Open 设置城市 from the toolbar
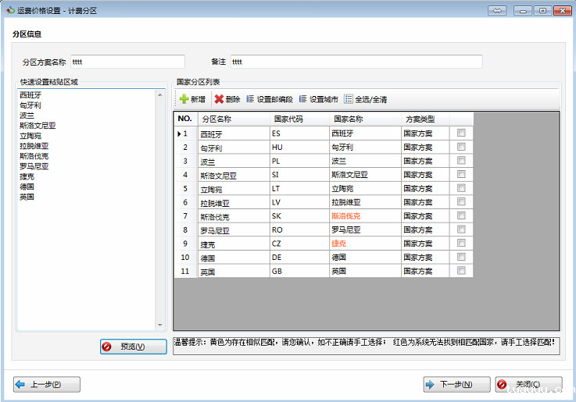Screen dimensions: 576x402 click(x=319, y=99)
